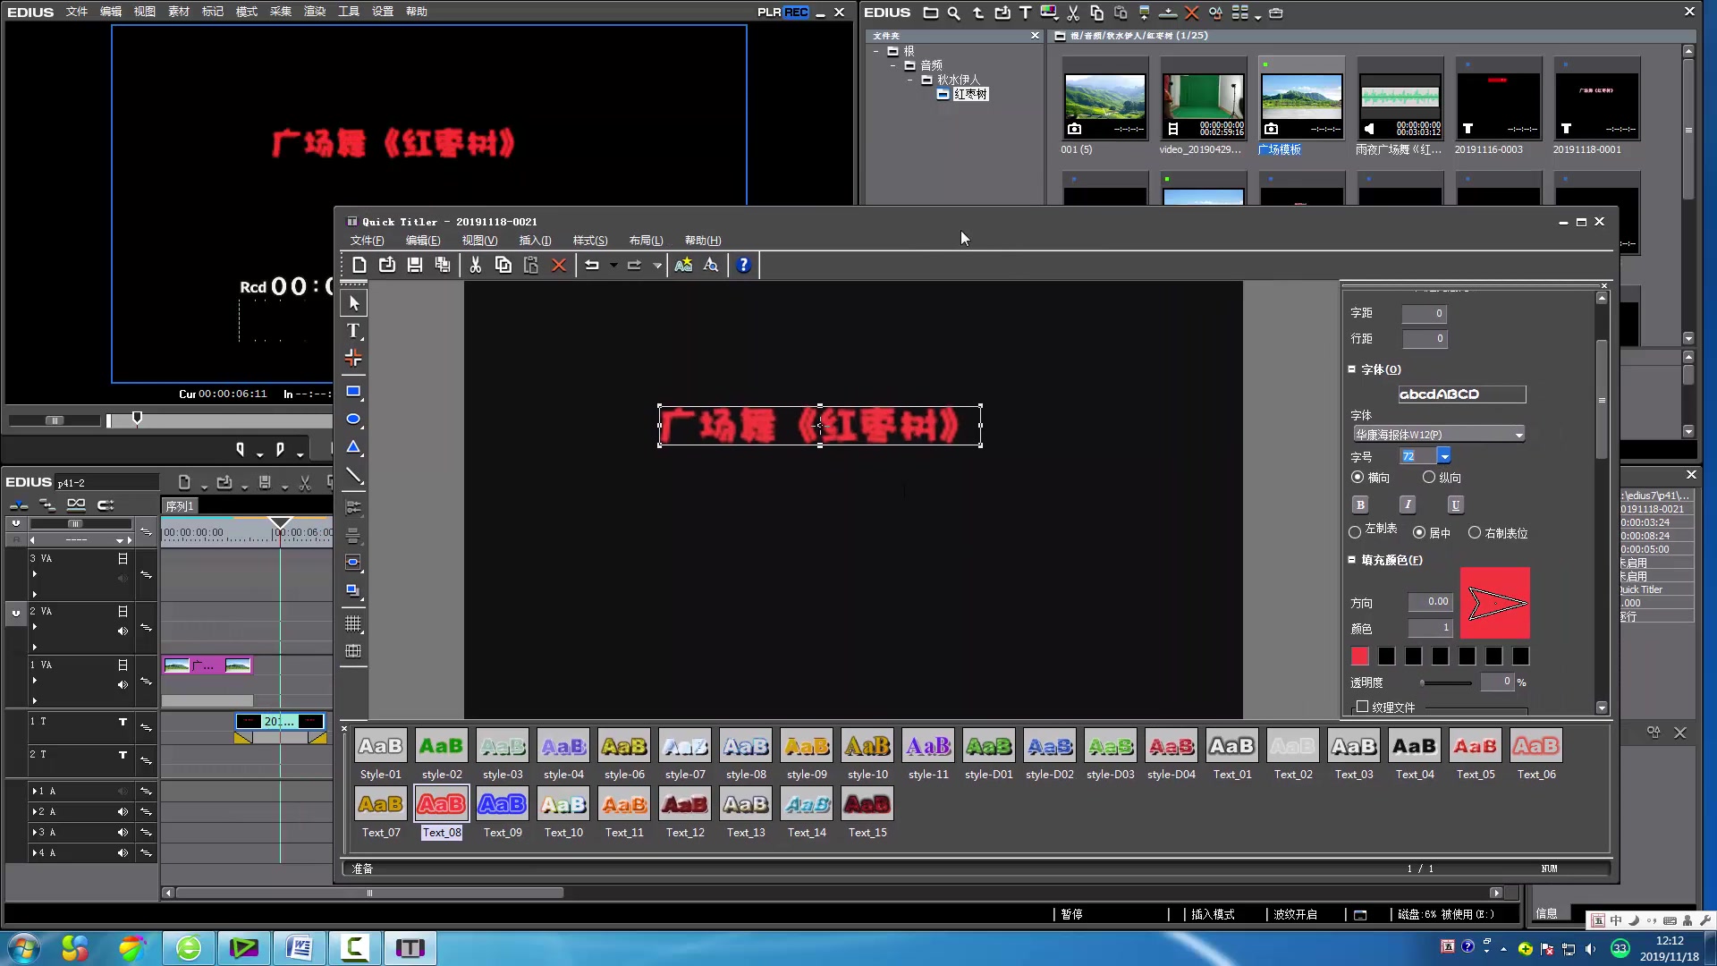Apply the Text_09 style preset
This screenshot has width=1717, height=966.
click(x=502, y=805)
